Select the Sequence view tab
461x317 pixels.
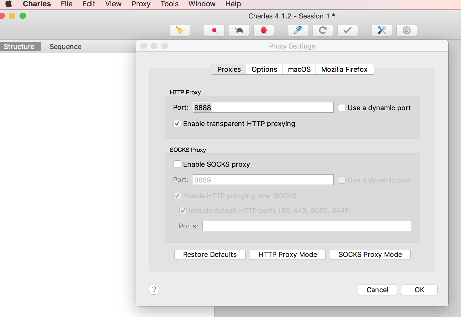pos(65,47)
